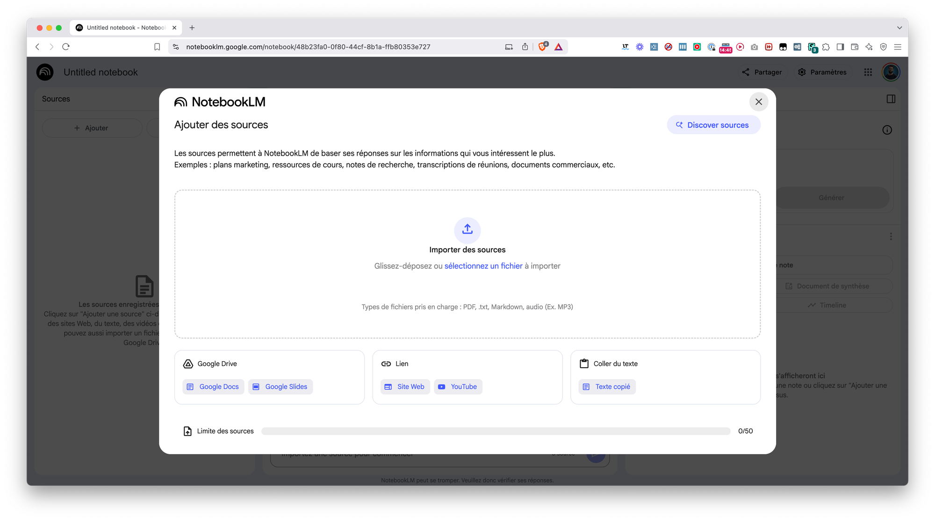Open the Brave Rewards triangle icon
Screen dimensions: 935x521
(559, 47)
